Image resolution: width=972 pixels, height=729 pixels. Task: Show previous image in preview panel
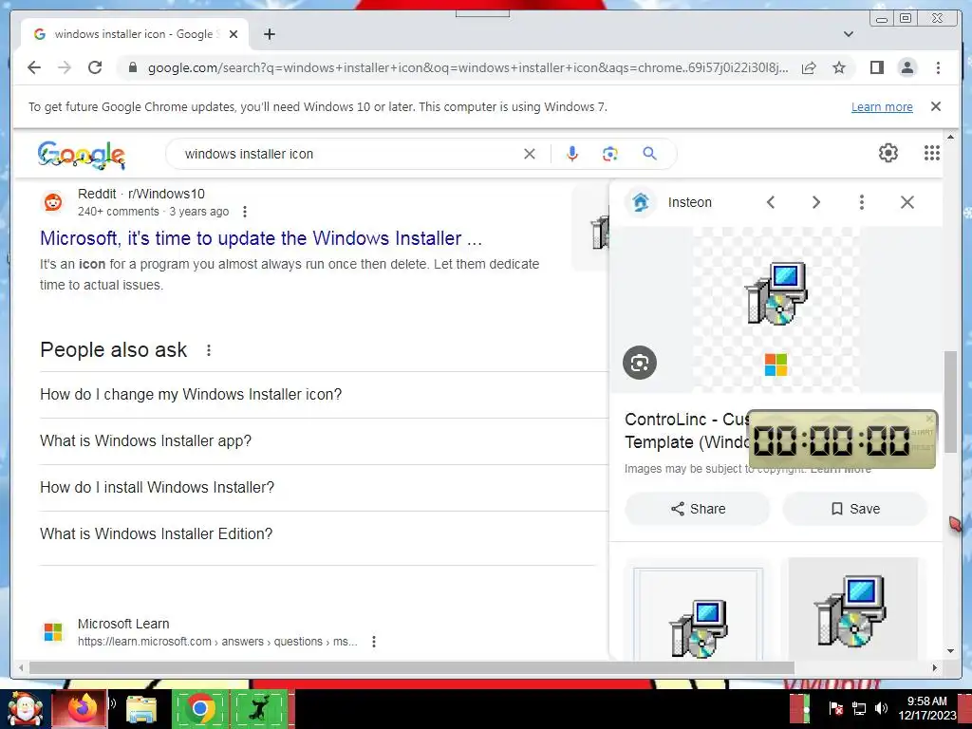771,202
